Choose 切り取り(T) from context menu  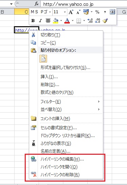point(66,35)
